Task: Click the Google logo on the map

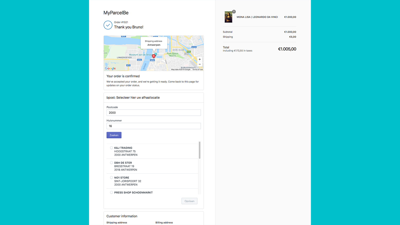Action: (x=110, y=68)
